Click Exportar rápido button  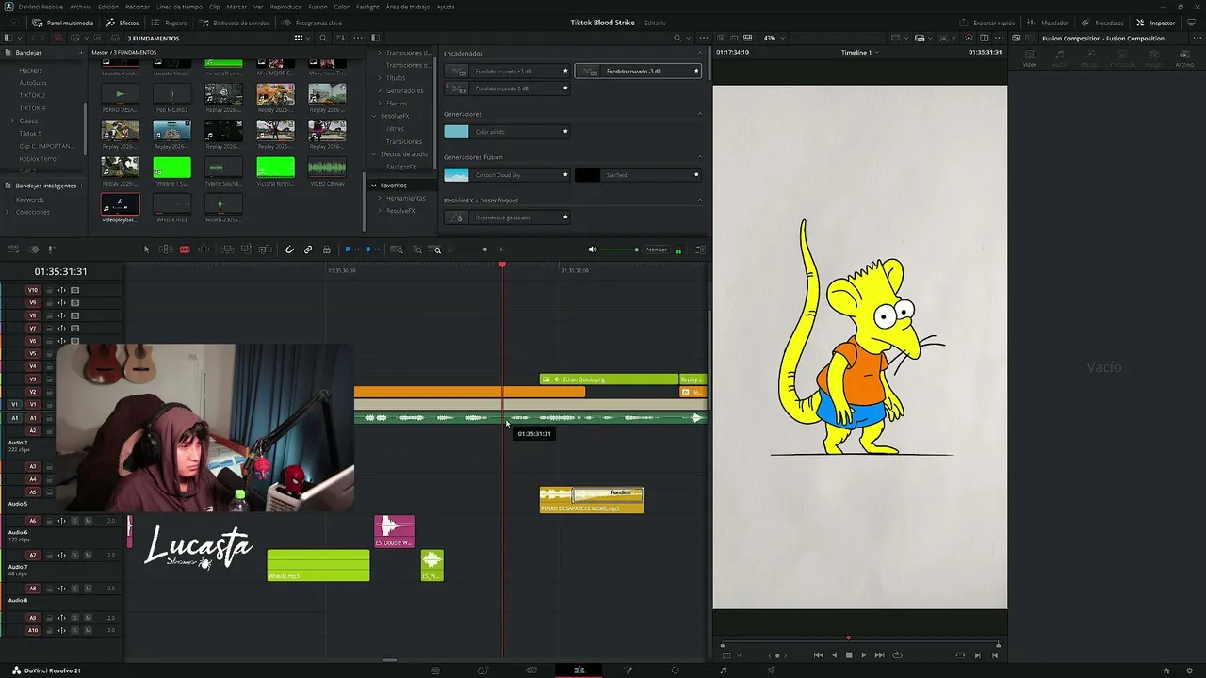[x=988, y=23]
